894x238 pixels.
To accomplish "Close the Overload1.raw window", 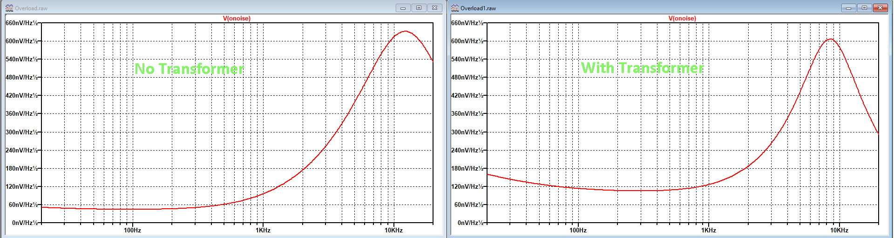I will coord(880,8).
